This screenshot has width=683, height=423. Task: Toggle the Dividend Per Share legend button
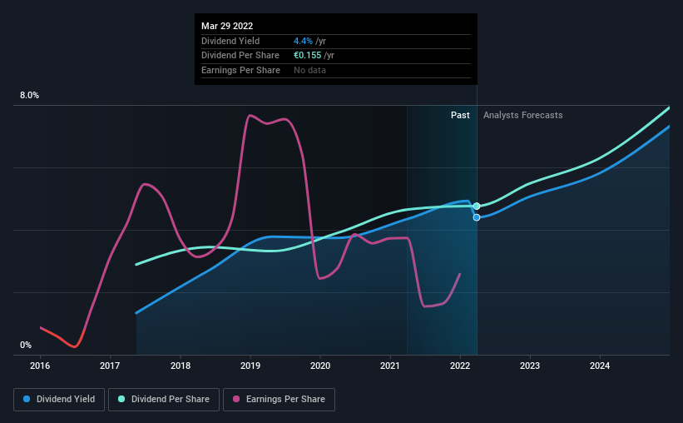pyautogui.click(x=164, y=400)
